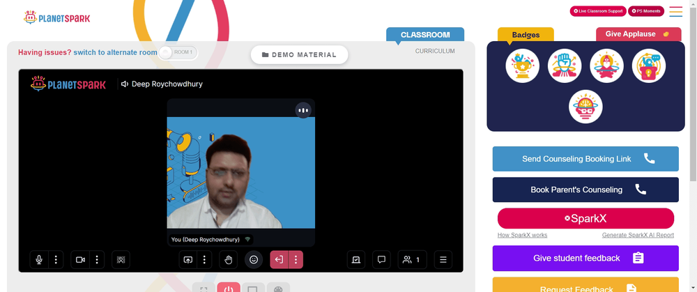Click the speaker icon beside Deep Roychowdhury
The width and height of the screenshot is (697, 292).
click(x=125, y=84)
